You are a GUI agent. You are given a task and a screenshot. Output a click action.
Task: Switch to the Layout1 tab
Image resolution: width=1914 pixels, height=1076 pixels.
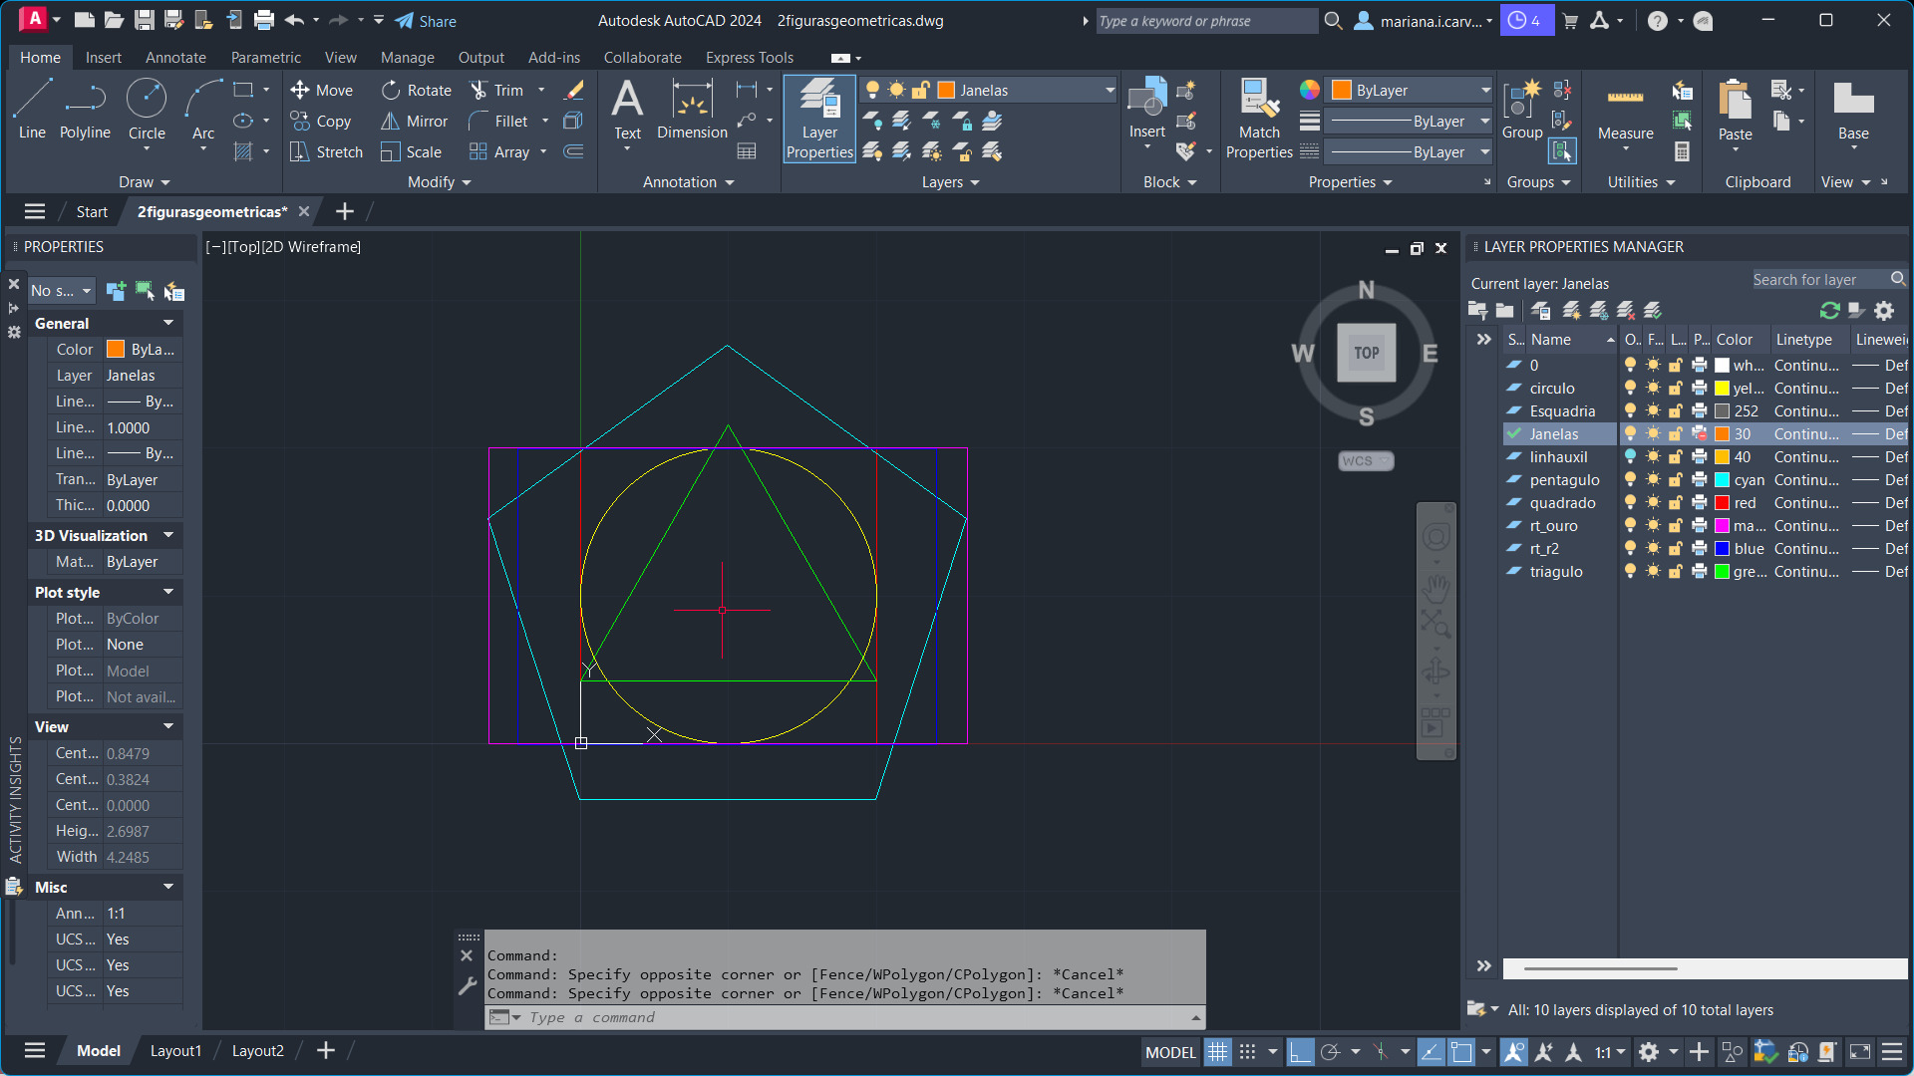click(175, 1051)
